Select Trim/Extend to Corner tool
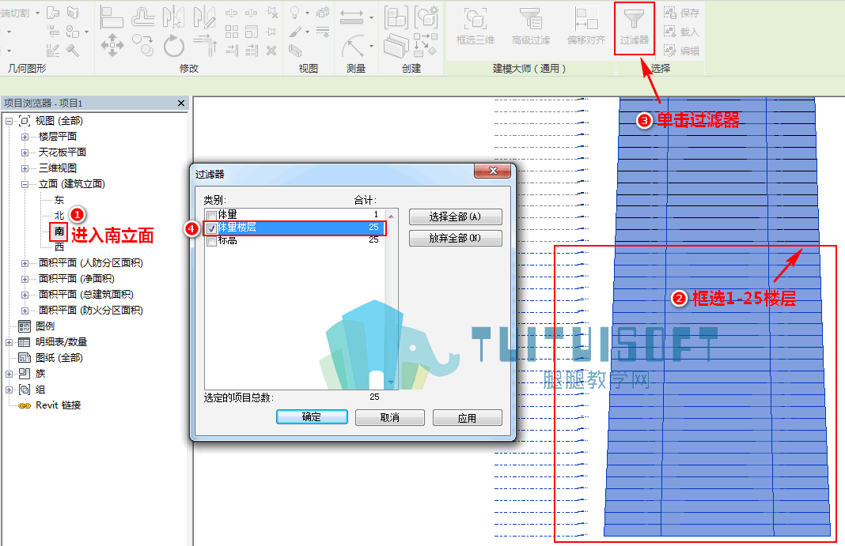The height and width of the screenshot is (546, 845). (205, 45)
